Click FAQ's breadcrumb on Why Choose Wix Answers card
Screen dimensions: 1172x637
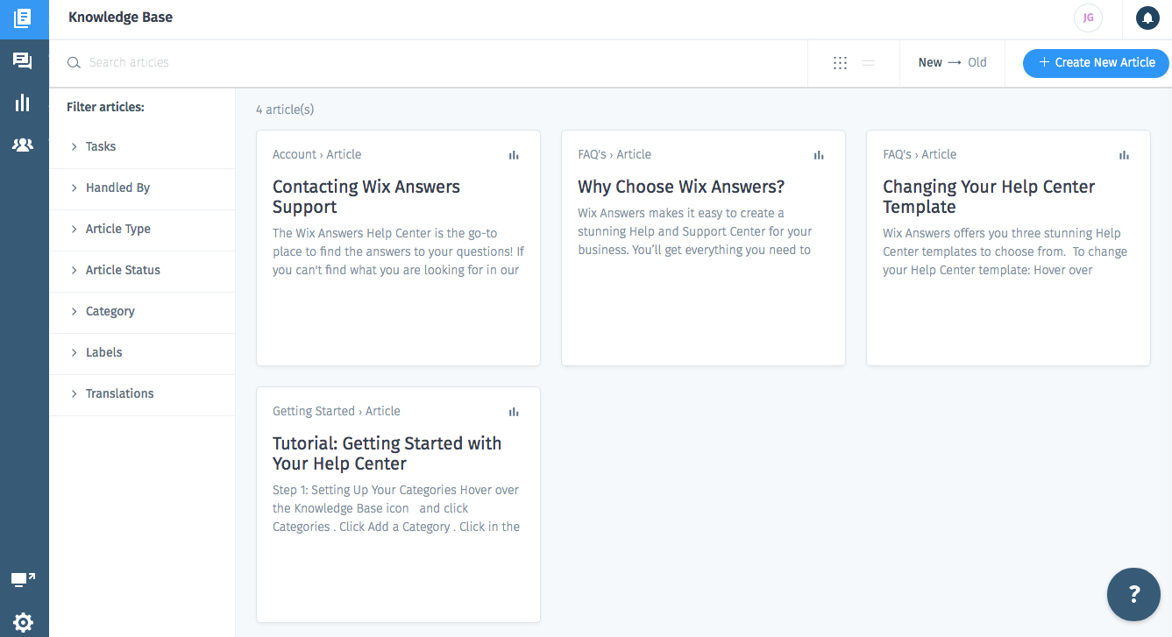point(592,154)
